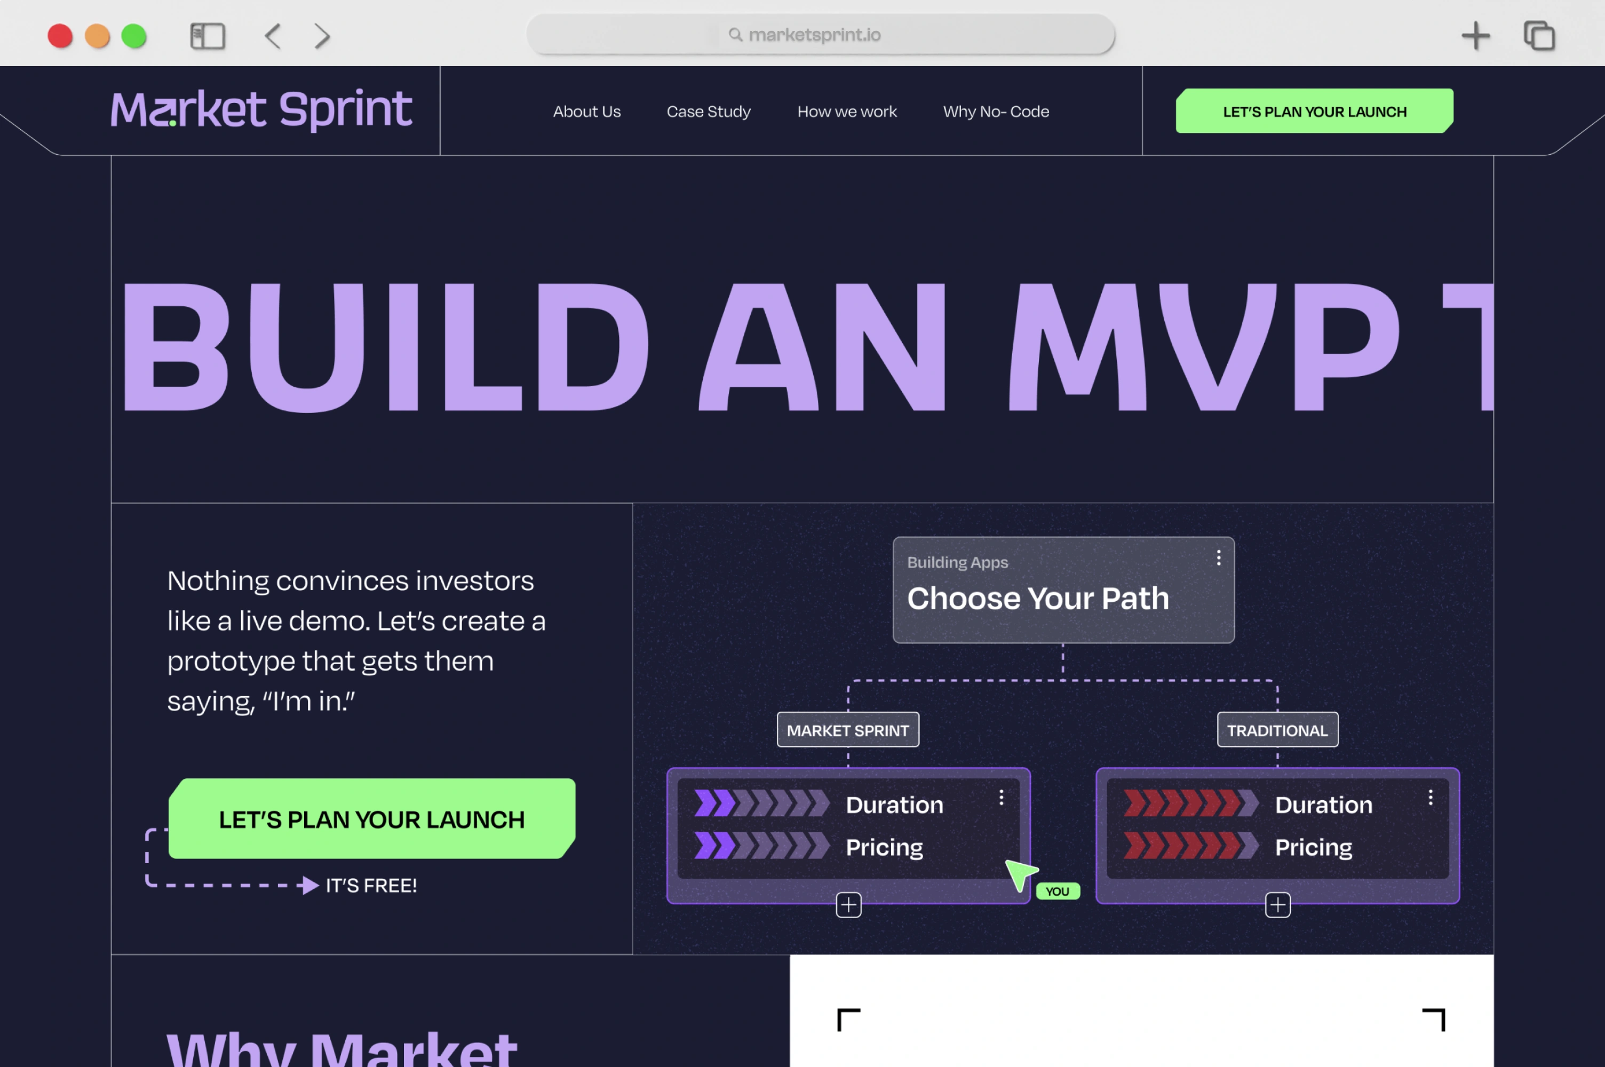Click the green YOU cursor badge
The image size is (1605, 1067).
click(x=1058, y=891)
